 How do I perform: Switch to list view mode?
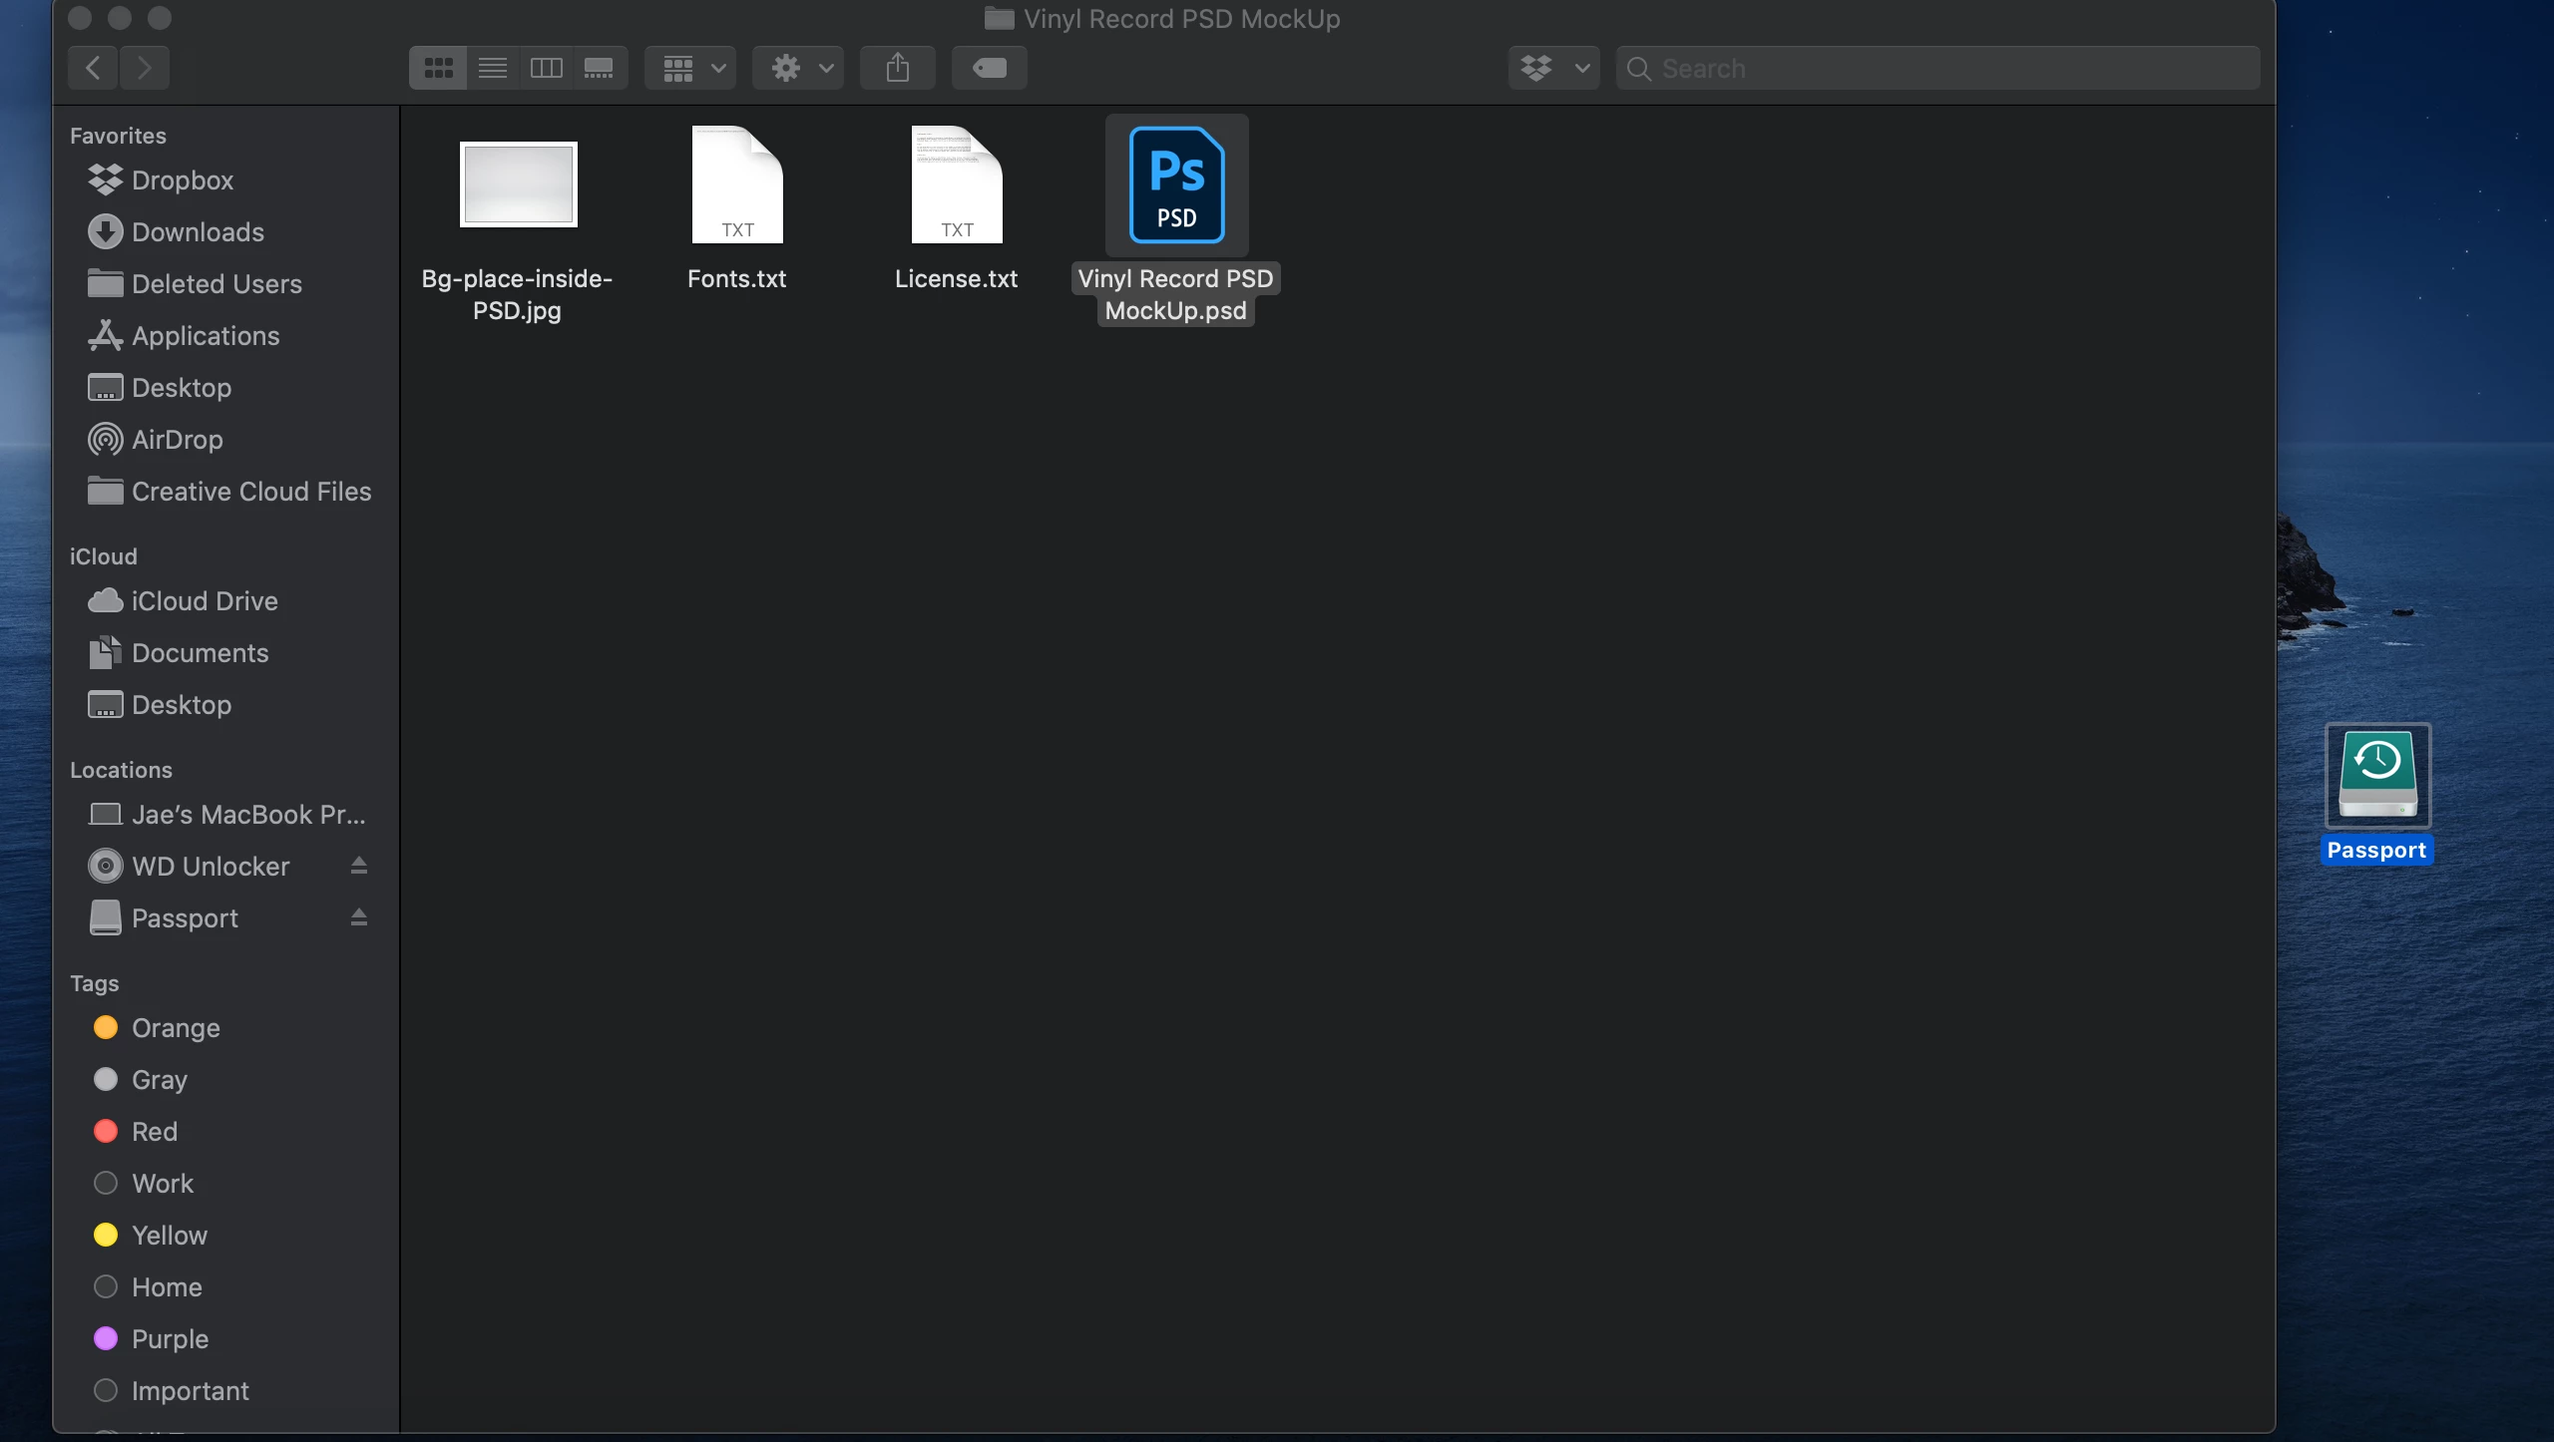[493, 68]
